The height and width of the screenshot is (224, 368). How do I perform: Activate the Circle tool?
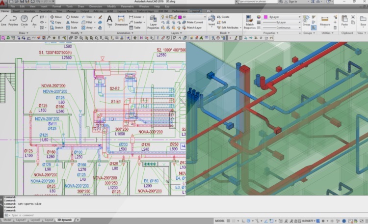25,20
